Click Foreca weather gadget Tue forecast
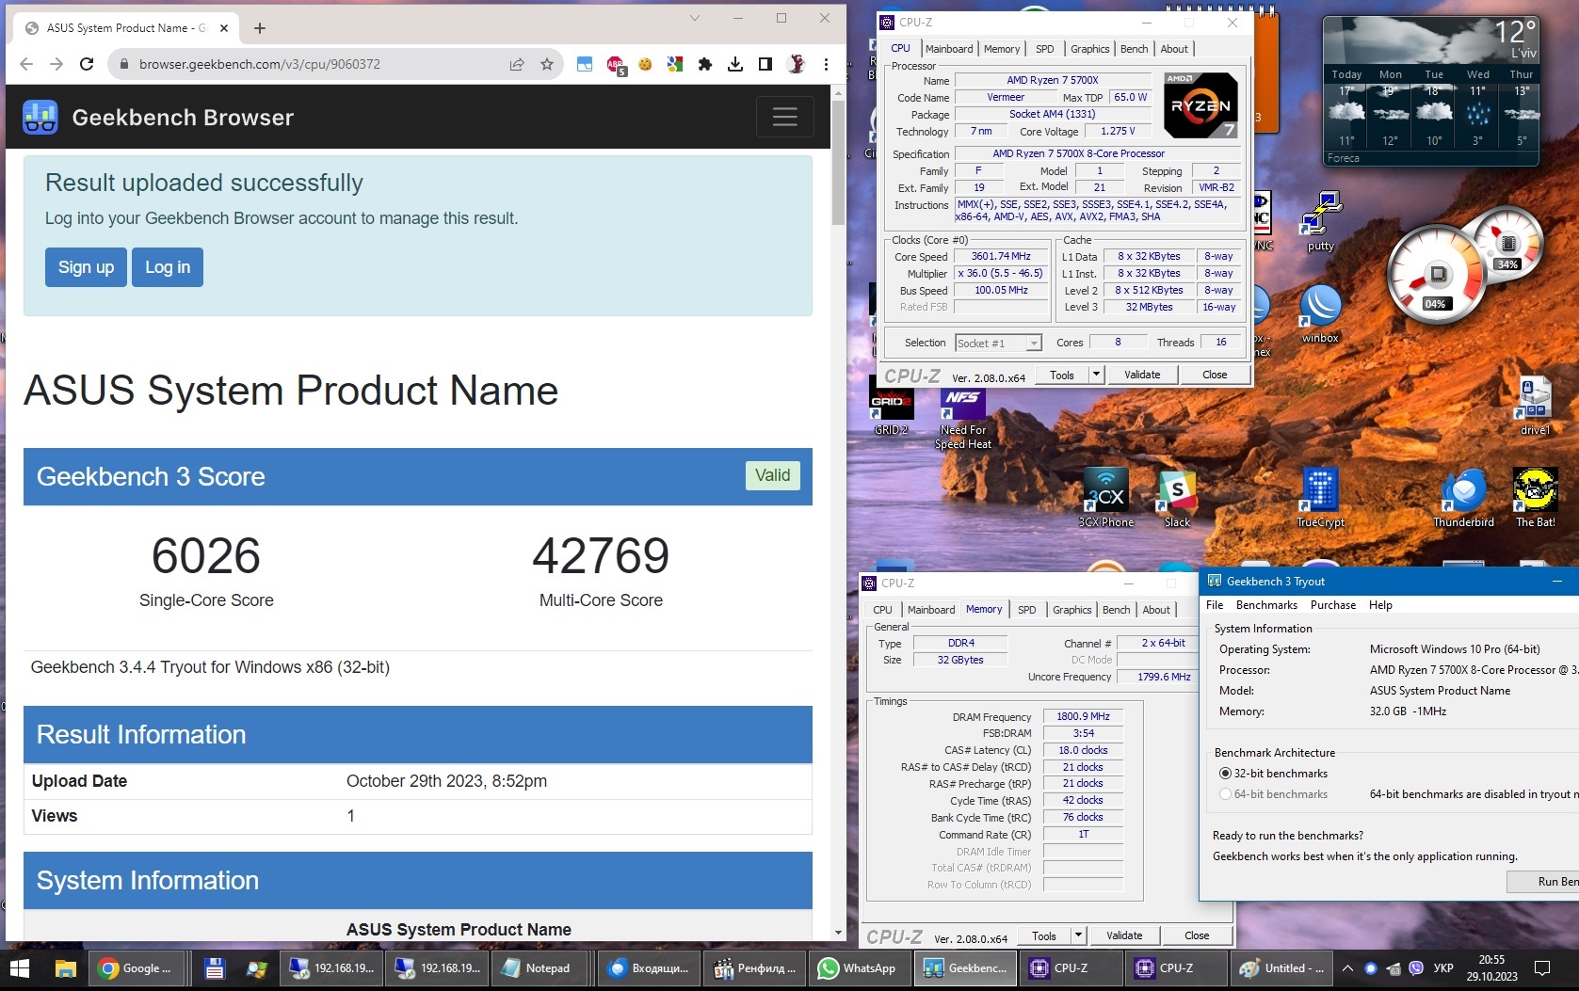 coord(1434,108)
